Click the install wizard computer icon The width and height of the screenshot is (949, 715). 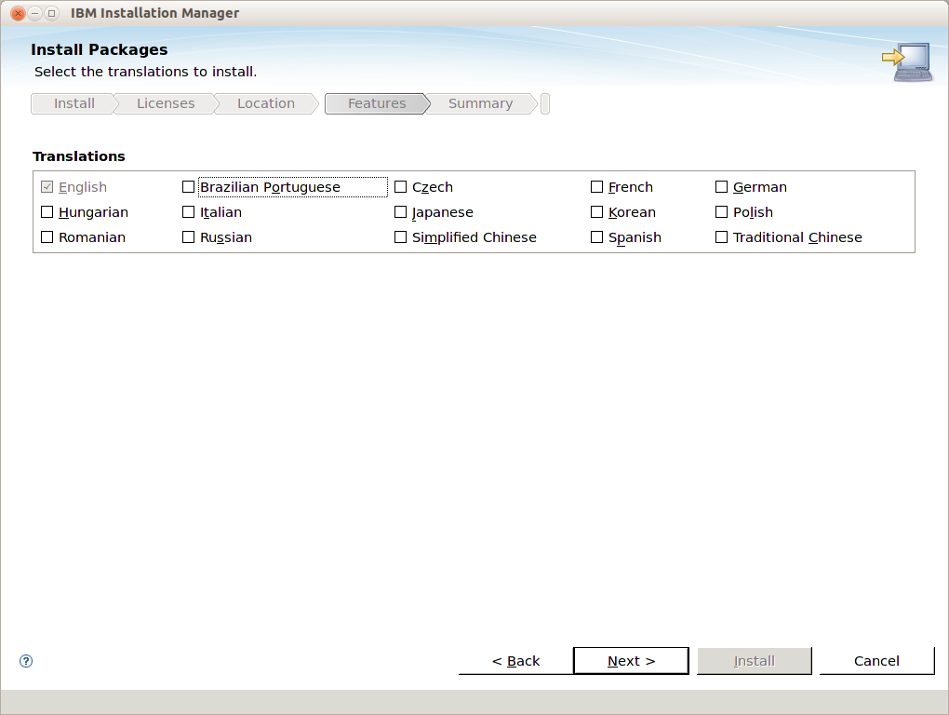coord(907,61)
